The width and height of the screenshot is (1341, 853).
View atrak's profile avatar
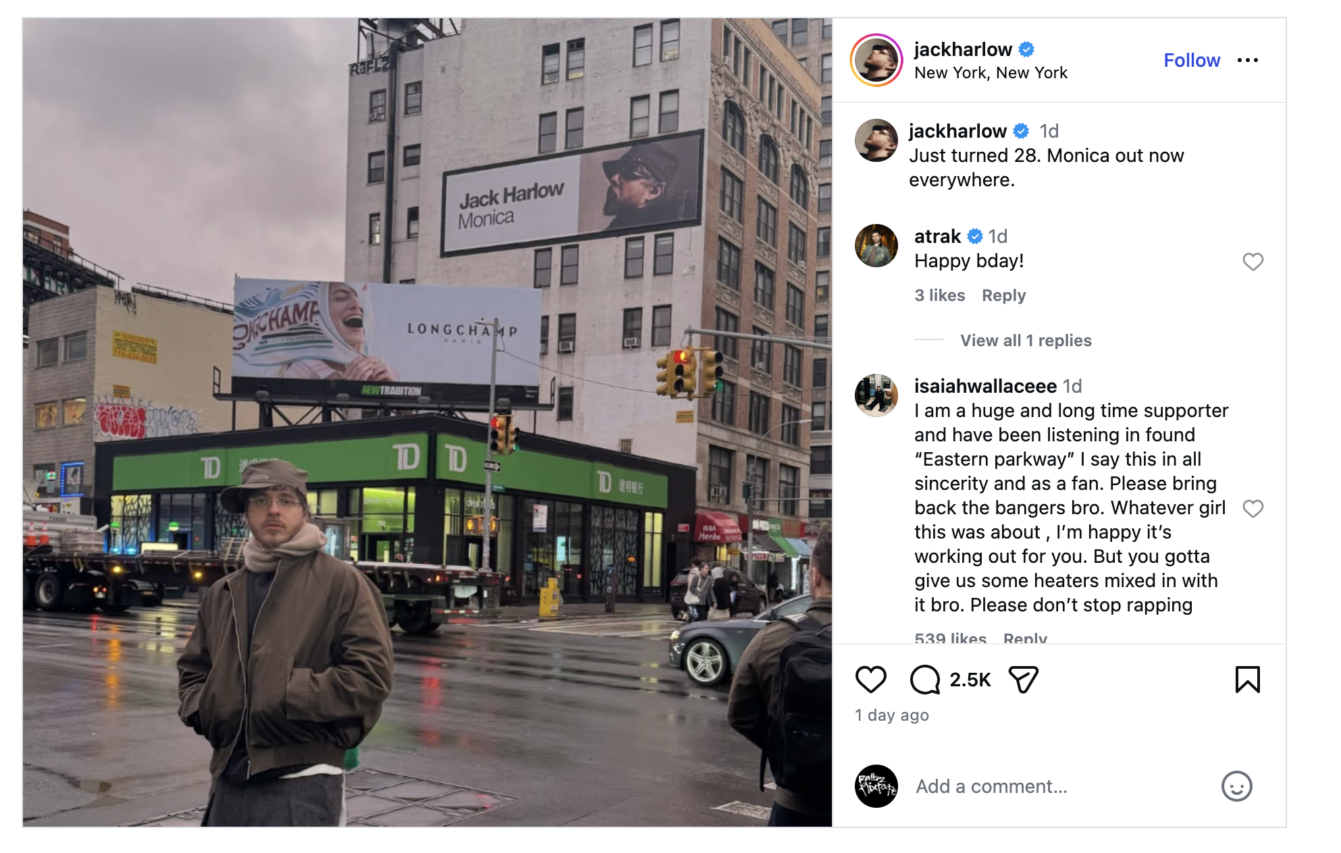(x=876, y=246)
